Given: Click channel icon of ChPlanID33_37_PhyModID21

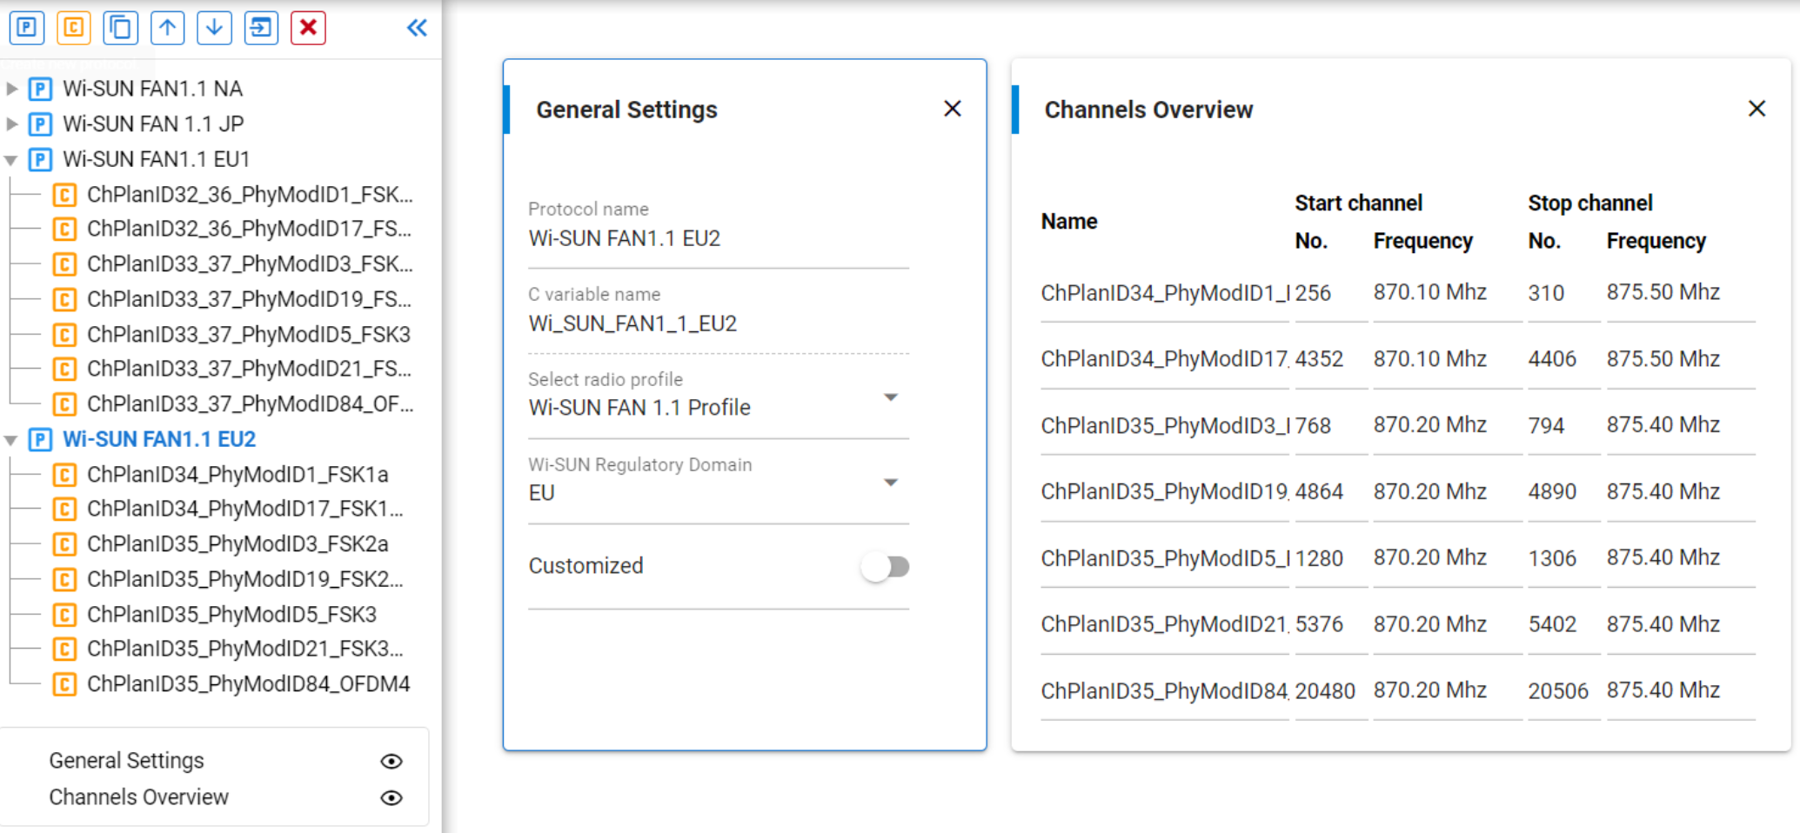Looking at the screenshot, I should click(x=64, y=369).
